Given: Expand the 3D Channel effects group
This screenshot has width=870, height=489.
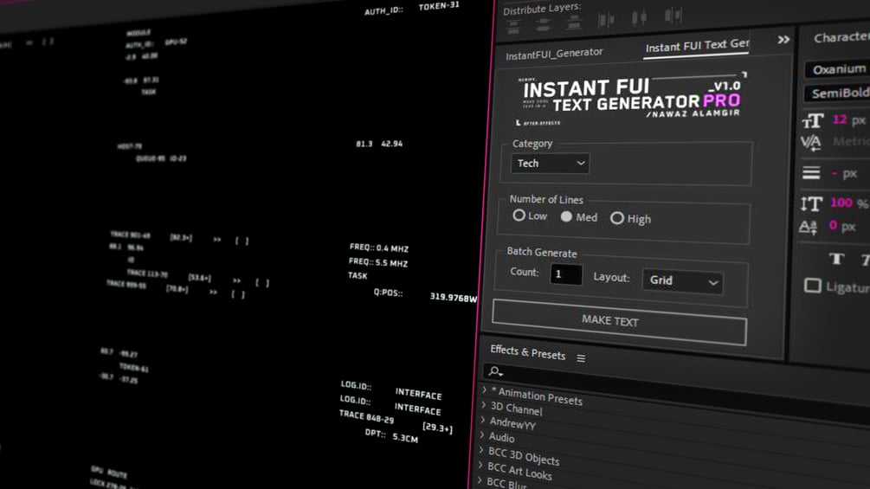Looking at the screenshot, I should point(484,405).
